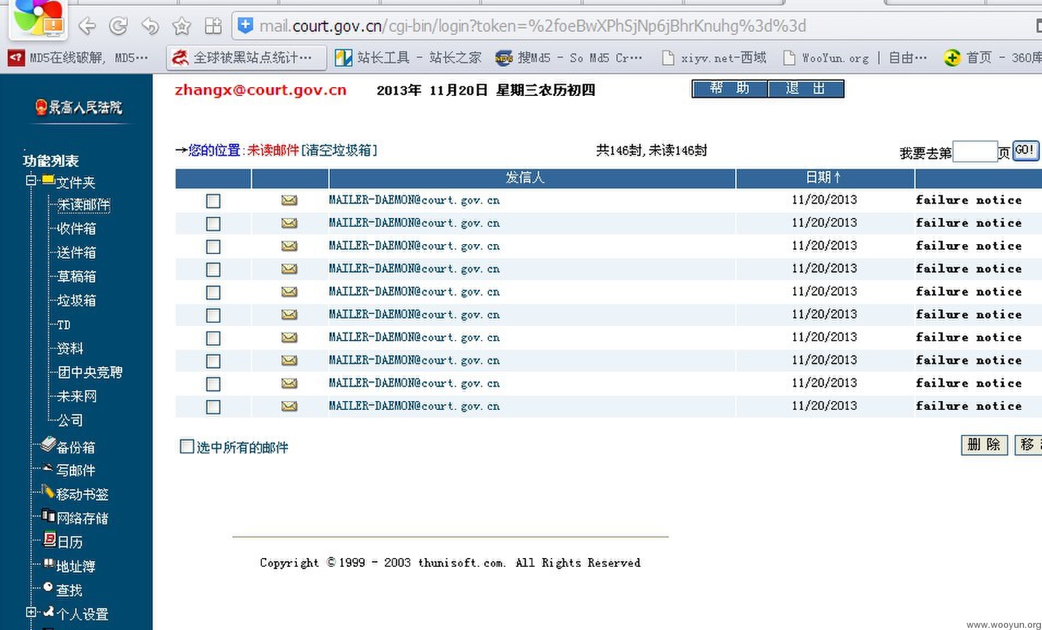The height and width of the screenshot is (630, 1042).
Task: Open 站长工具 bookmark
Action: [408, 57]
